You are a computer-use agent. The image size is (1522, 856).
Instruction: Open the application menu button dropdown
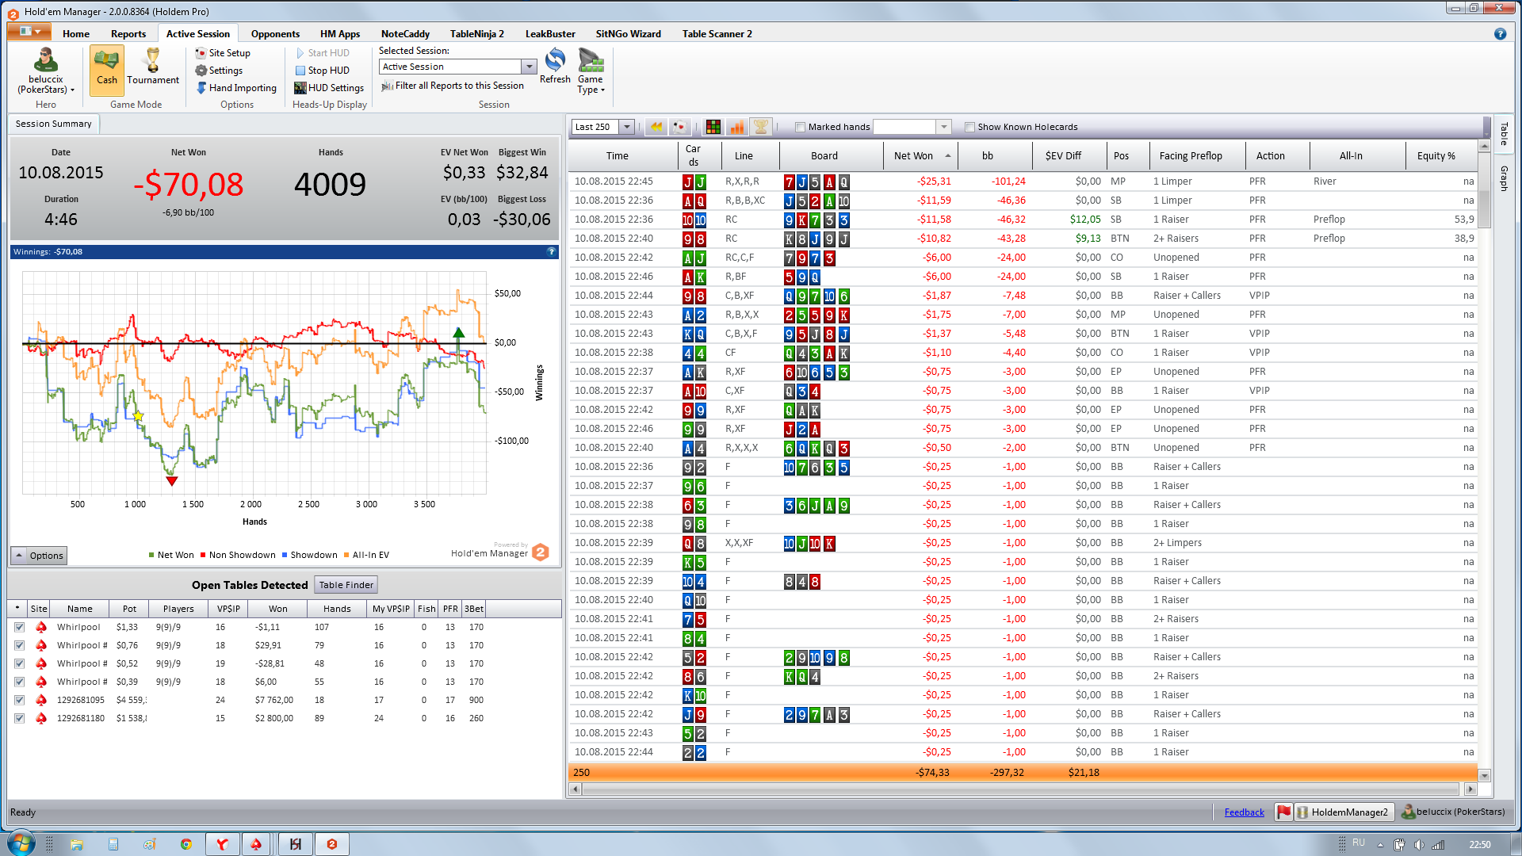coord(29,32)
